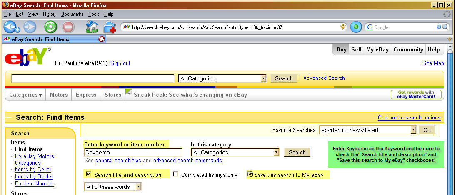Open the View menu

33,14
